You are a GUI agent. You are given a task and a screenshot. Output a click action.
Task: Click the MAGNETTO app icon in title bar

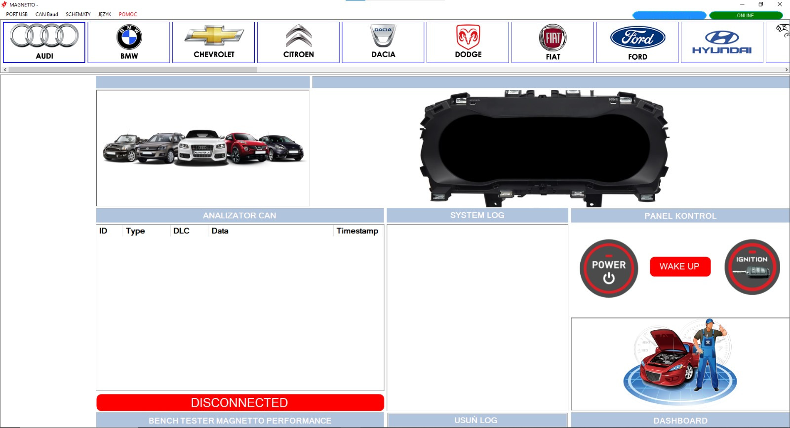click(x=4, y=4)
